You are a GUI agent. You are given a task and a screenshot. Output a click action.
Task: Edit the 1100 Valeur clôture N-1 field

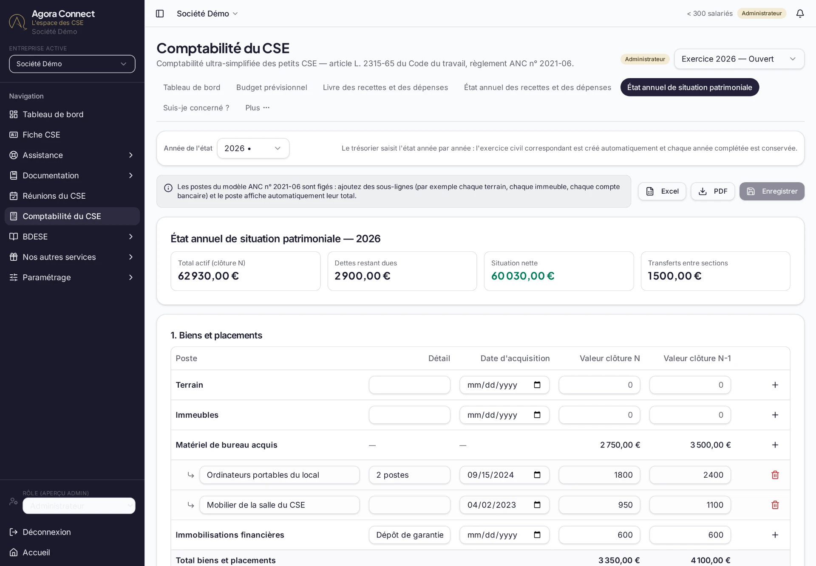tap(690, 505)
